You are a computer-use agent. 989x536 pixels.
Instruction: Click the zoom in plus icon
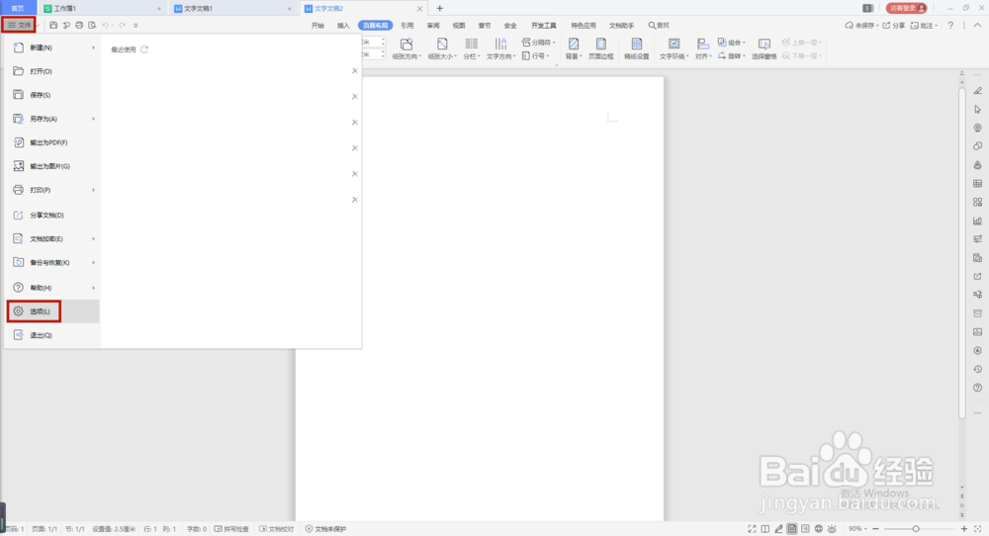coord(963,528)
